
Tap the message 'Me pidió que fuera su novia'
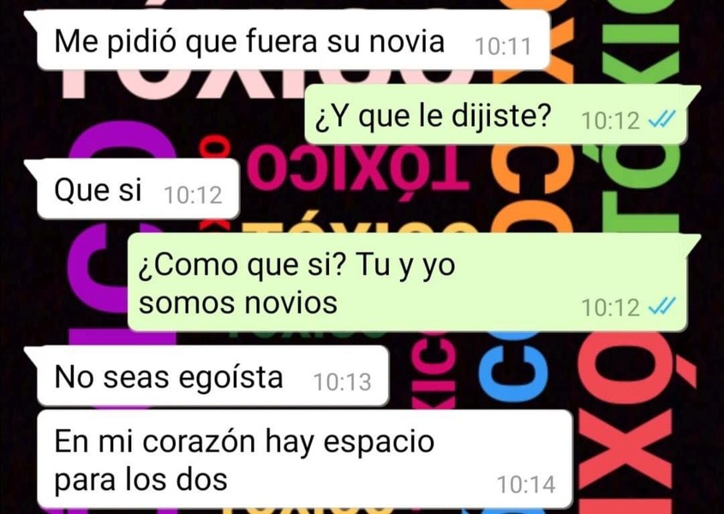click(293, 40)
